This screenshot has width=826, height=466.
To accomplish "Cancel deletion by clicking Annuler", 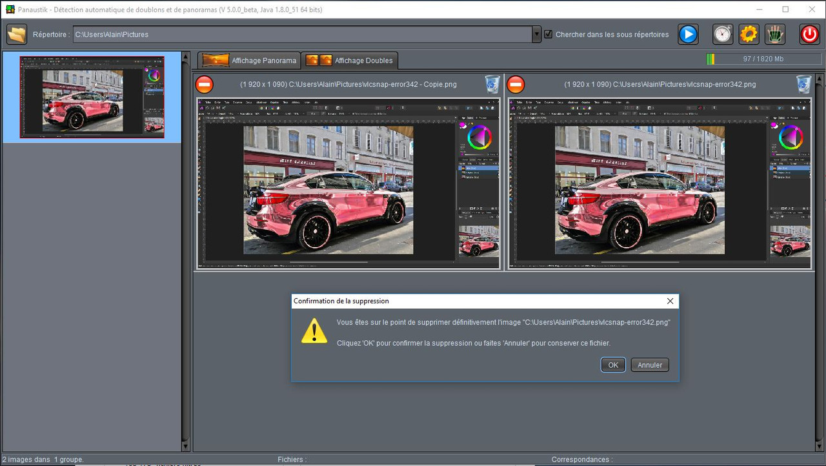I will (649, 365).
